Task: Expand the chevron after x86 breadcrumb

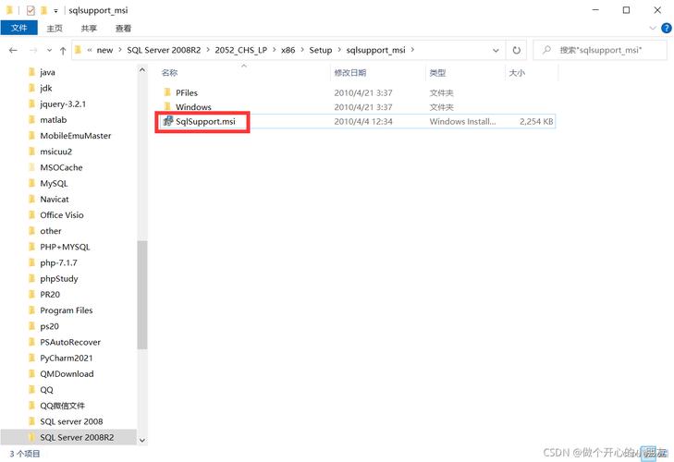Action: click(x=302, y=50)
